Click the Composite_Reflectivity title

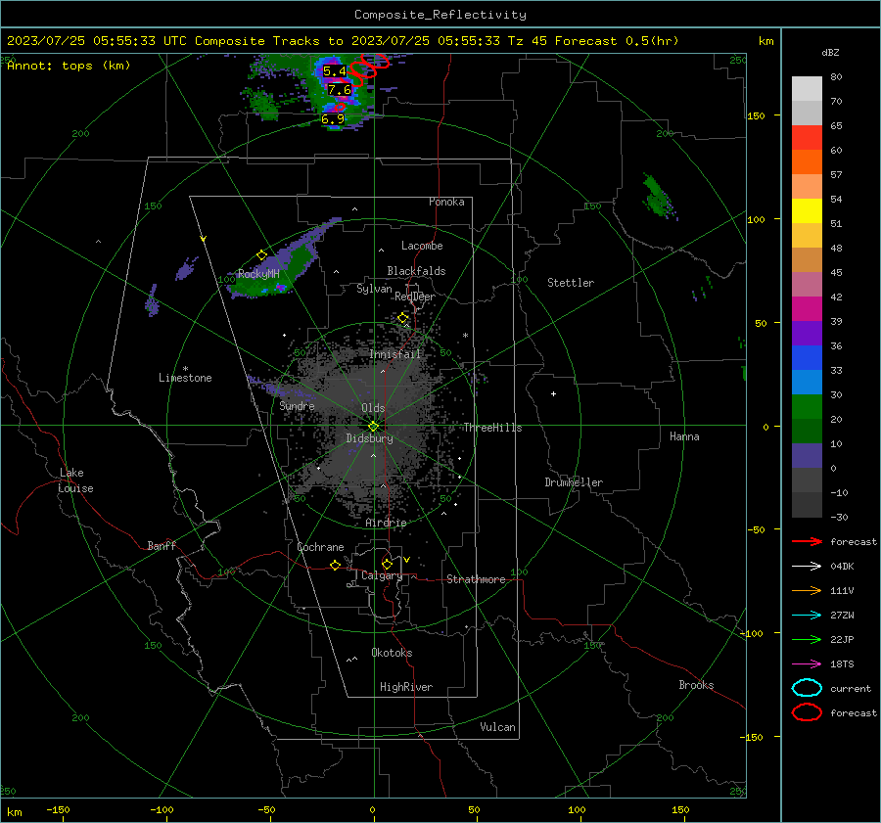point(440,15)
